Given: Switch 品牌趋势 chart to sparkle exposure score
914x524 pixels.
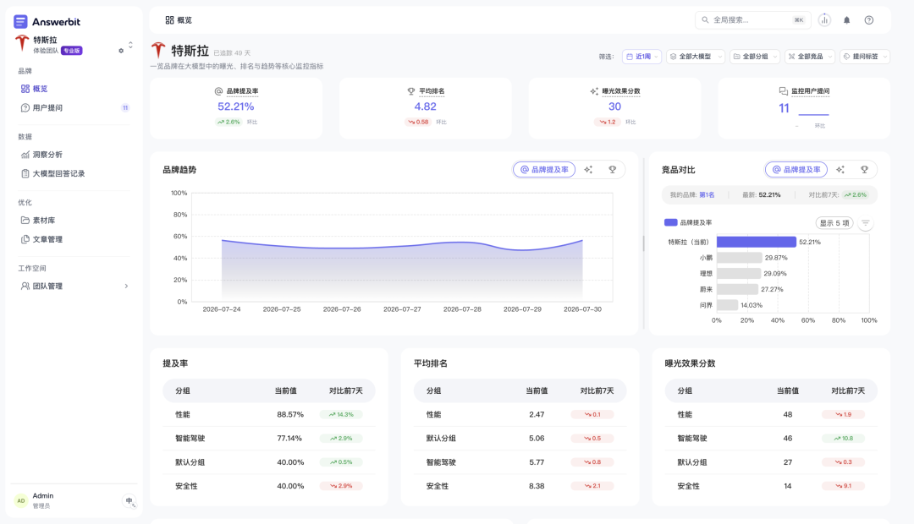Looking at the screenshot, I should 588,169.
